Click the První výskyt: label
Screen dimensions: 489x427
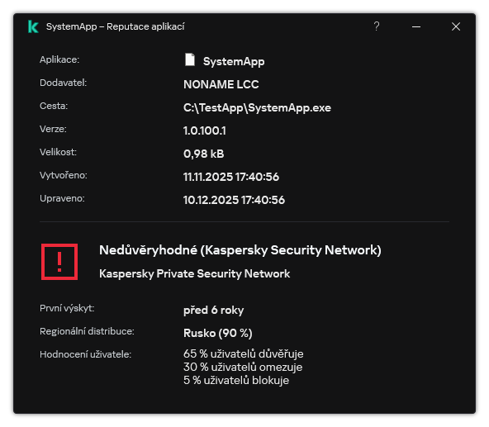(x=67, y=308)
